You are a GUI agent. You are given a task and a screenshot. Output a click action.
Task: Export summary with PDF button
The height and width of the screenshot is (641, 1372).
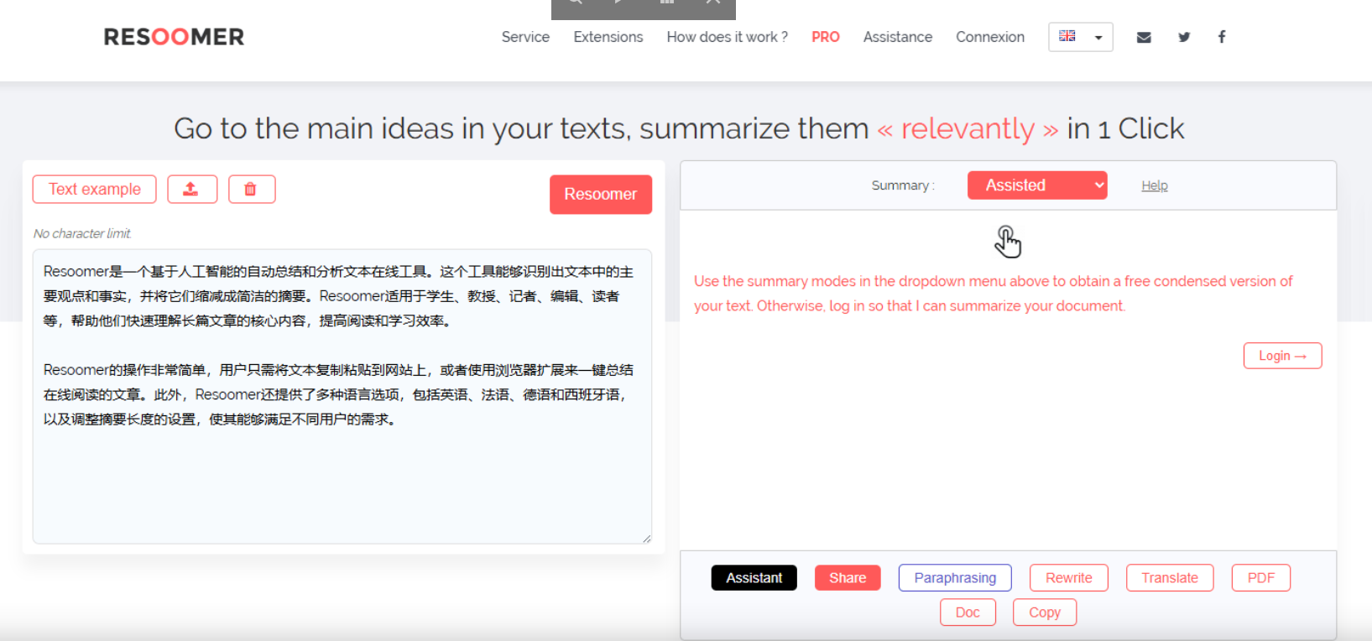pos(1261,578)
